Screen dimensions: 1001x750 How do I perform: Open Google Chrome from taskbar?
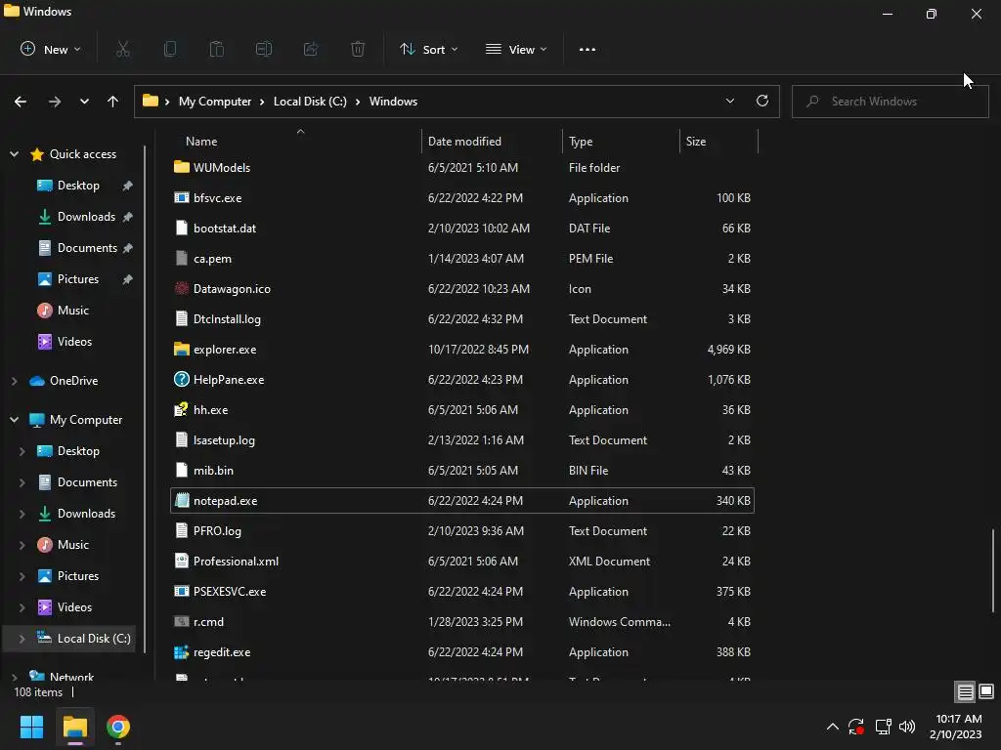(118, 727)
